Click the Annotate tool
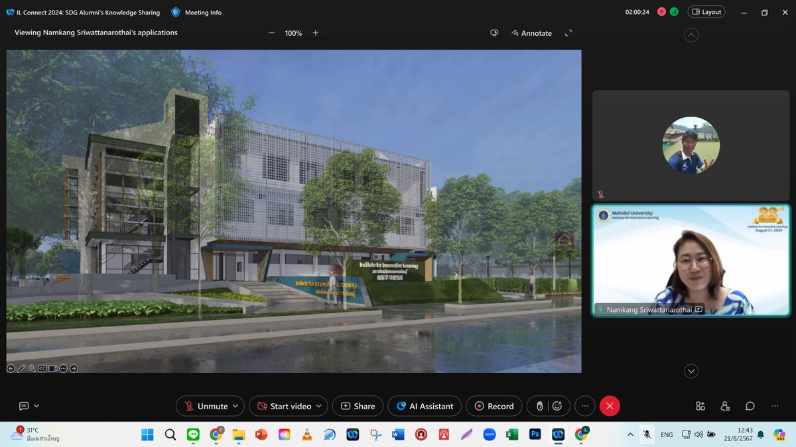 pos(531,33)
